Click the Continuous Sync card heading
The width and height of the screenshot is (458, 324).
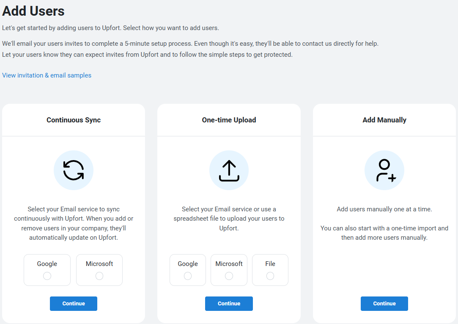[74, 120]
